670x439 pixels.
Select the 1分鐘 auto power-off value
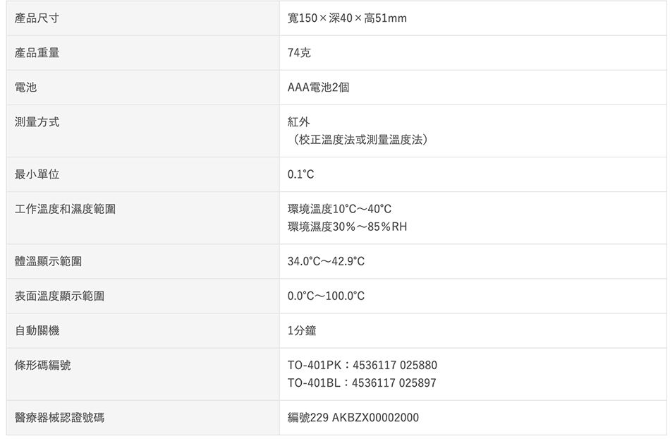(x=302, y=330)
